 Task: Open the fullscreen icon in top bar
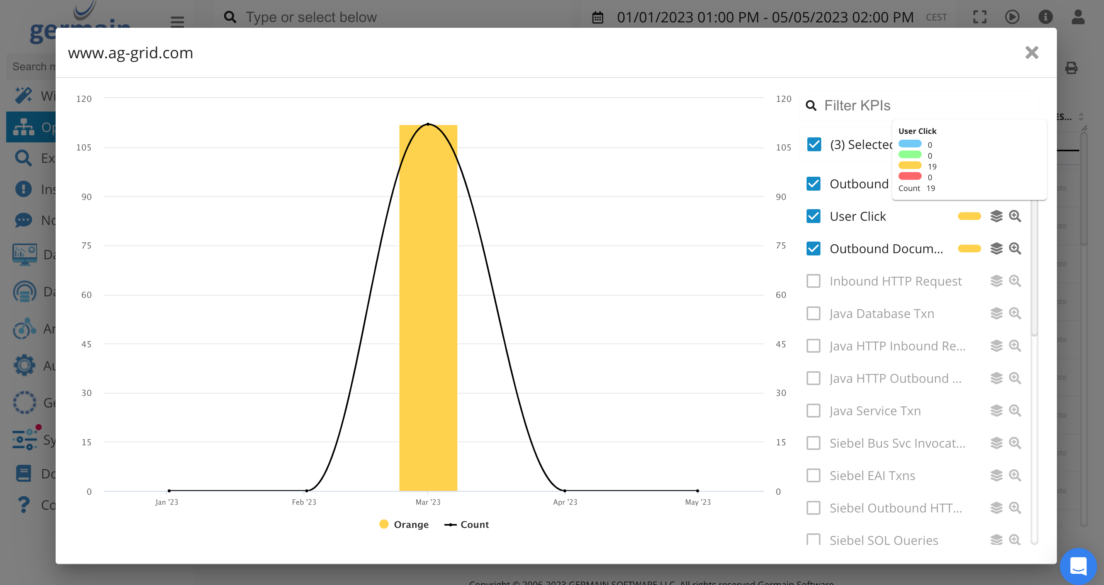[x=980, y=17]
